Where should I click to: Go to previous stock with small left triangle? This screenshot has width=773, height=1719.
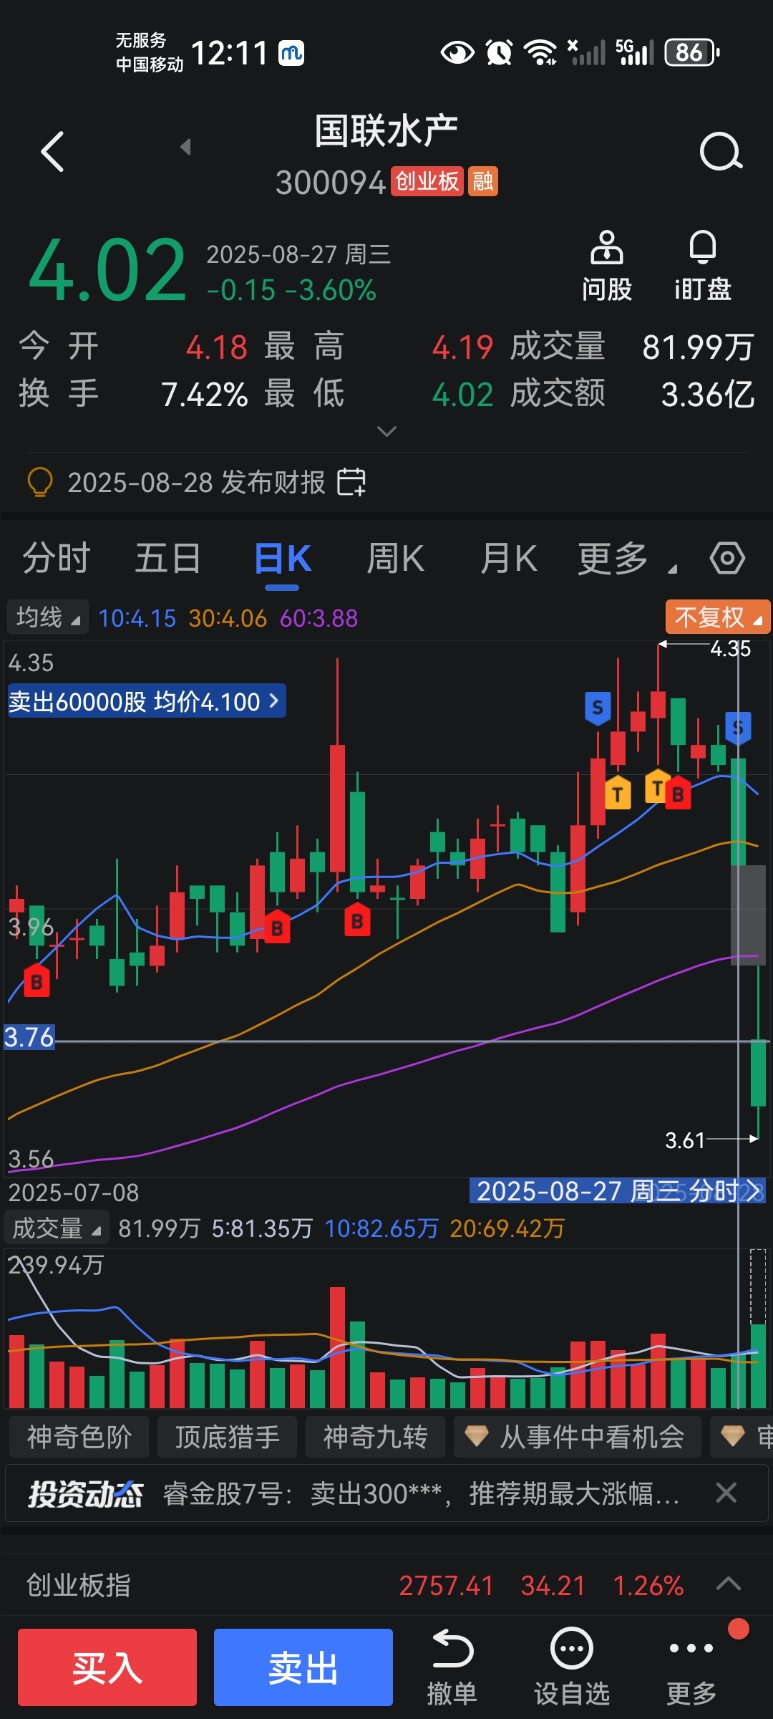tap(185, 147)
